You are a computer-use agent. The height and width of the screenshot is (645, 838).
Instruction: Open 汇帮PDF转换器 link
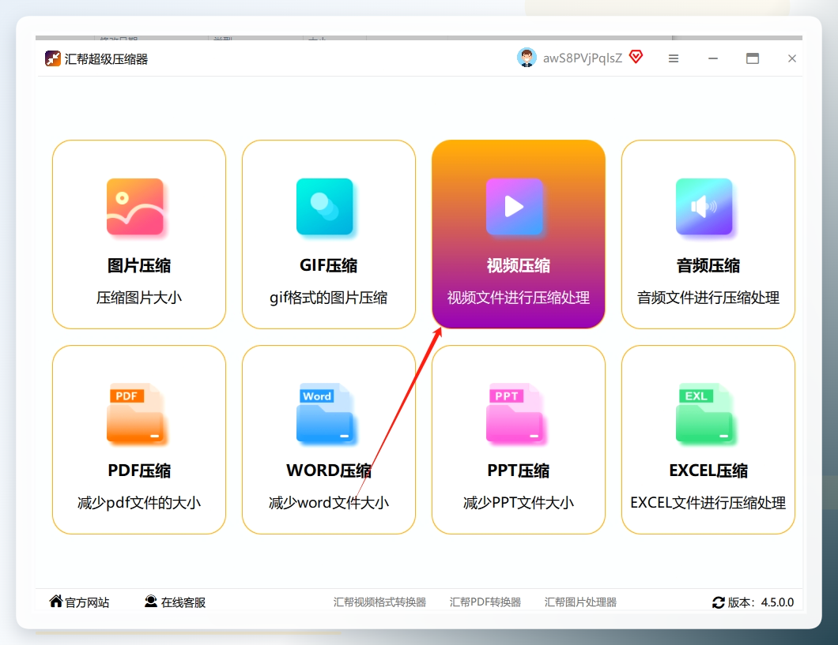485,602
